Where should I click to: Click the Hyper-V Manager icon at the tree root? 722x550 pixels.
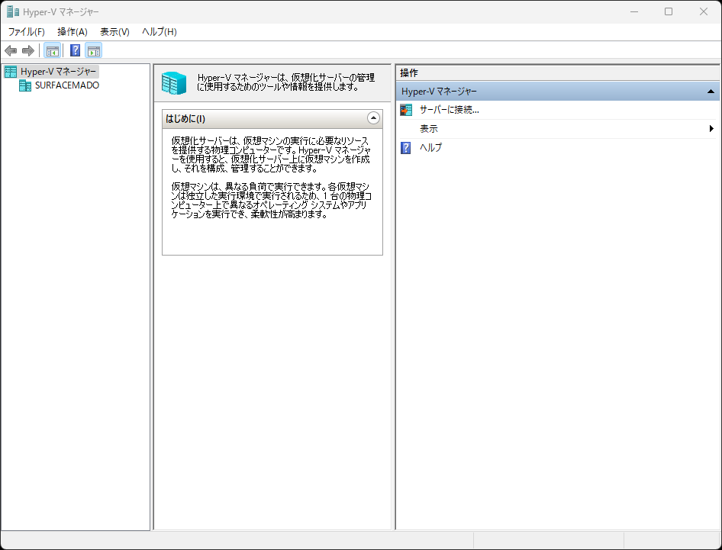click(x=11, y=72)
